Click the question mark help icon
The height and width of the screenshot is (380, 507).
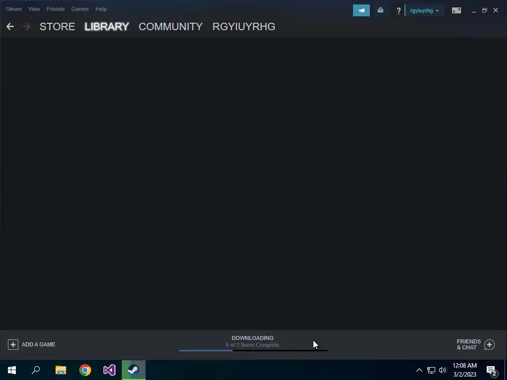click(x=399, y=11)
